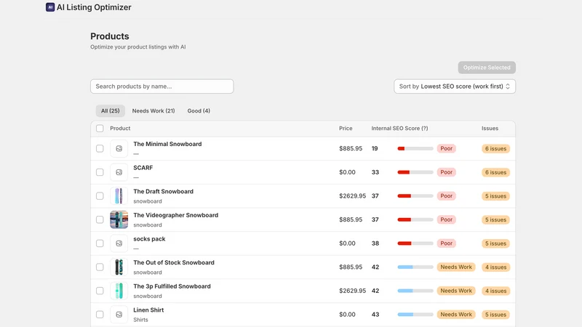Click the Needs Work badge for The 3p Fulfilled Snowboard
Image resolution: width=582 pixels, height=327 pixels.
[456, 291]
